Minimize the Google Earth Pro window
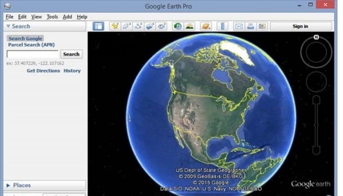Screen dimensions: 343x196 [x=299, y=5]
